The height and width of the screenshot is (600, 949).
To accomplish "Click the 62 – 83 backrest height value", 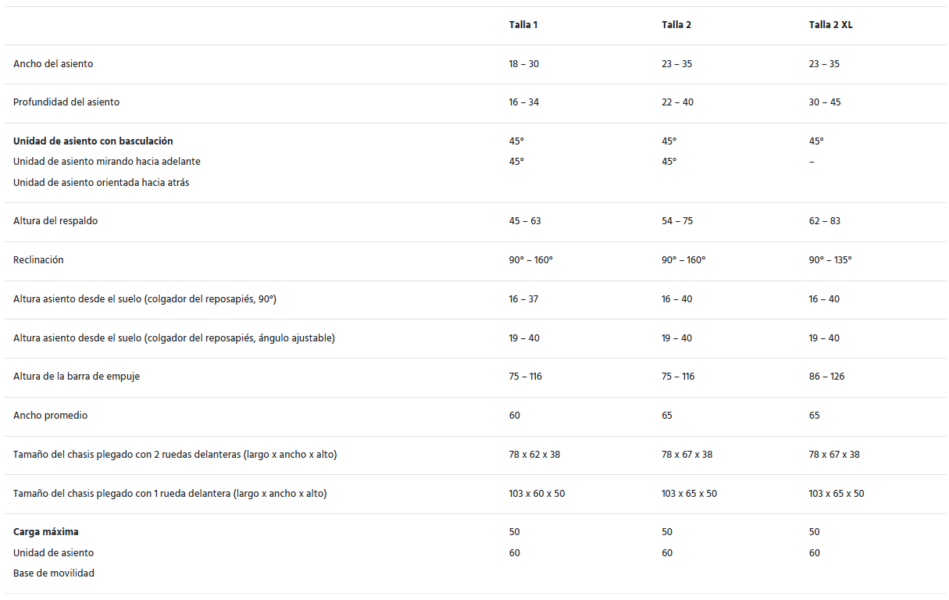I will [825, 221].
